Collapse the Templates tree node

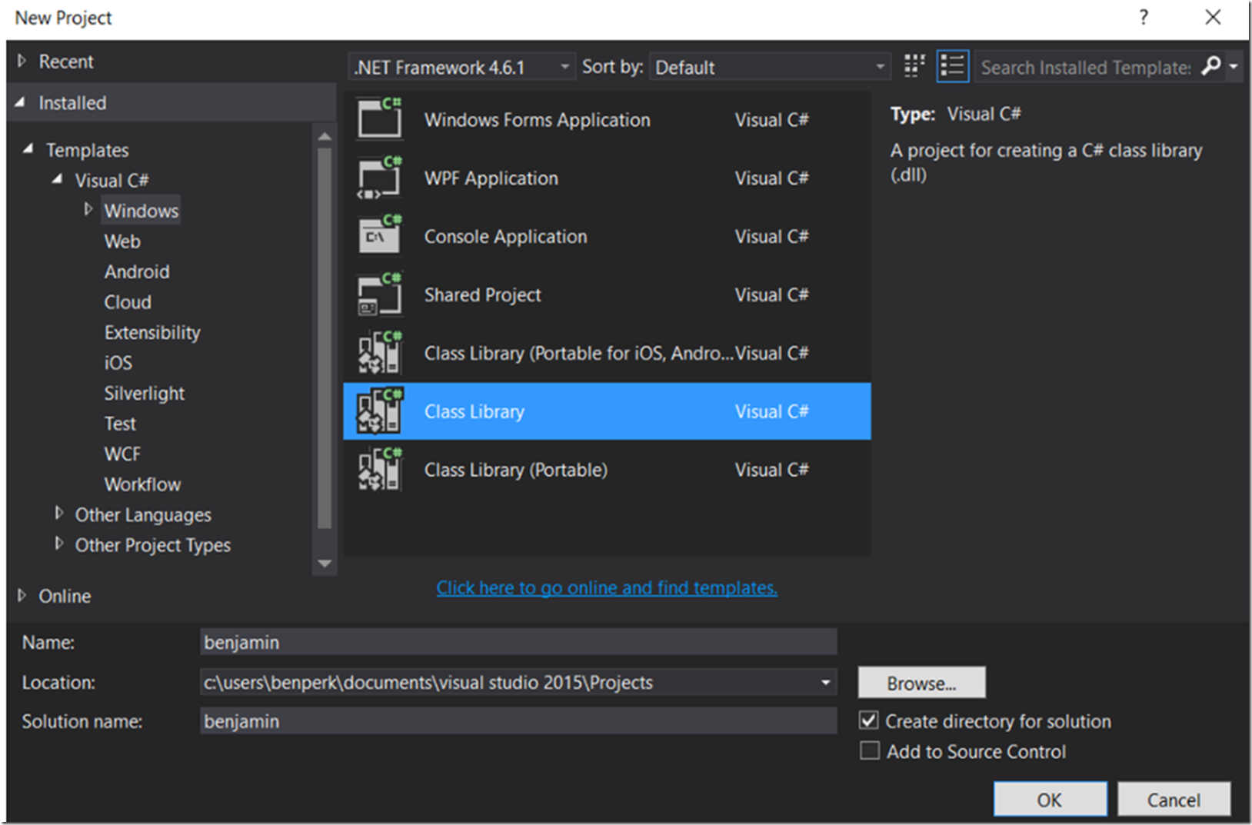pos(28,149)
